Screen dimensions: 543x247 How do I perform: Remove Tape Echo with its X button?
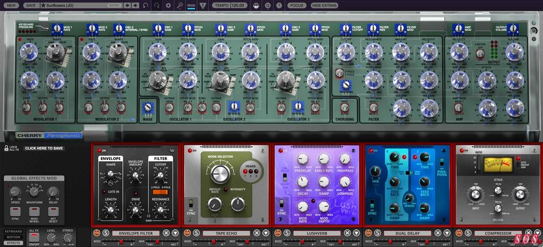(257, 233)
